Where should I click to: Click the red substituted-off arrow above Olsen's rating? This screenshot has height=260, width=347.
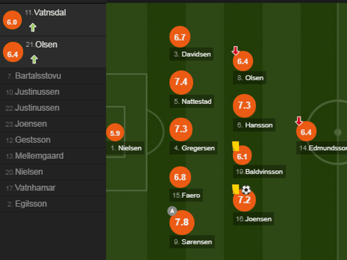click(235, 51)
